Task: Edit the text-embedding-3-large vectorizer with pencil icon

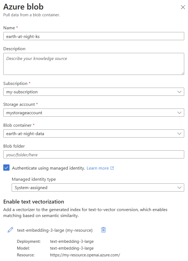Action: point(10,230)
